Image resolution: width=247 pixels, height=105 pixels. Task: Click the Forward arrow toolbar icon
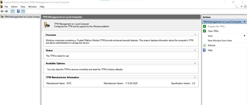[x=6, y=11]
